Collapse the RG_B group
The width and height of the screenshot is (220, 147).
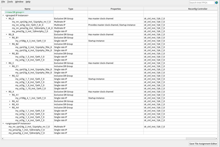click(x=6, y=34)
